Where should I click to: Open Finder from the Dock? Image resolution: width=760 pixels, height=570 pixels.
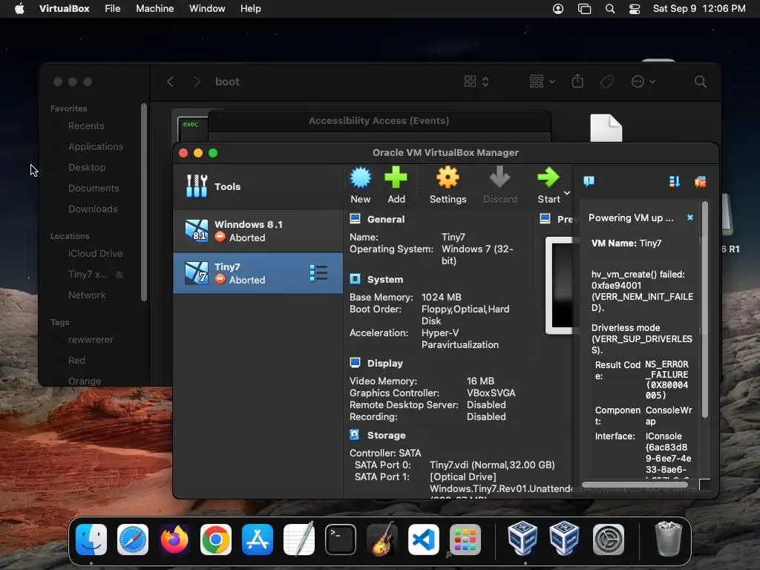point(91,540)
